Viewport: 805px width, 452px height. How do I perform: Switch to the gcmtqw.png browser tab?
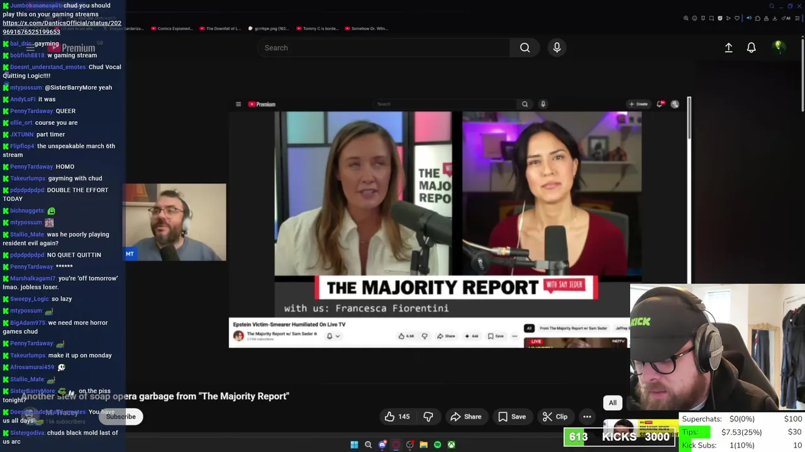click(x=268, y=28)
